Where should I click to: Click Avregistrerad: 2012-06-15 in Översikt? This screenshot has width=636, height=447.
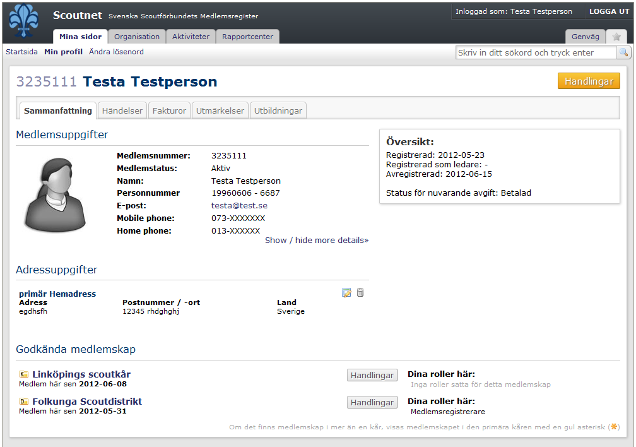click(439, 174)
